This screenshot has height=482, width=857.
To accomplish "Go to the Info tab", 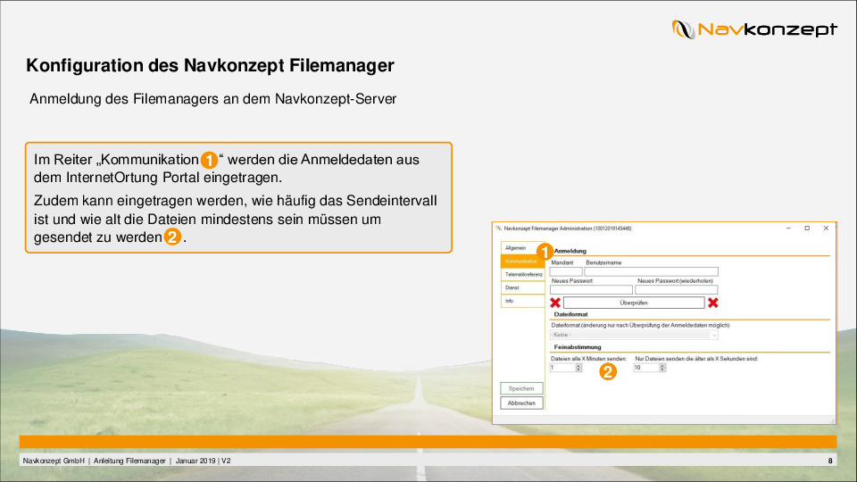I will click(x=520, y=301).
